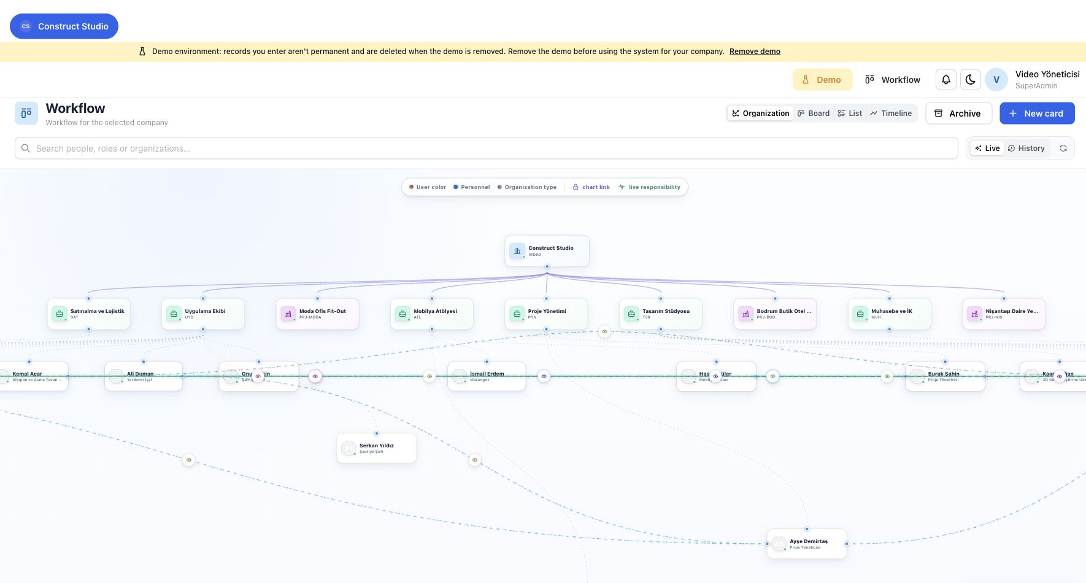Click the briefcase icon on Muhasebe ve İK
Viewport: 1086px width, 583px height.
[x=860, y=314]
